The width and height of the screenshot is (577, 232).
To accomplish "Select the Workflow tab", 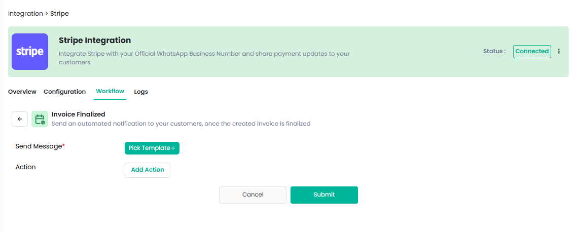I will 110,91.
